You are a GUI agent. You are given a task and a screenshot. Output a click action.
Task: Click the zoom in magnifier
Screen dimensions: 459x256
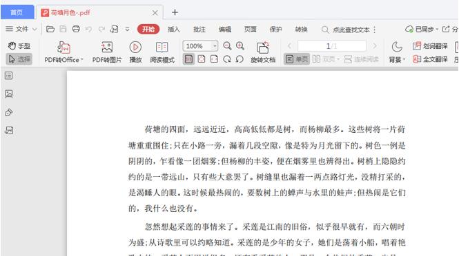pyautogui.click(x=240, y=46)
